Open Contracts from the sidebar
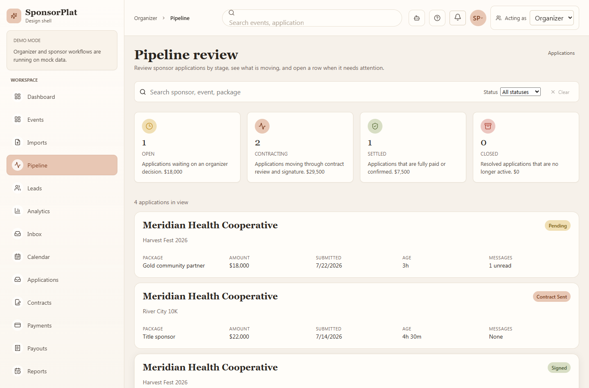The image size is (589, 388). [62, 303]
